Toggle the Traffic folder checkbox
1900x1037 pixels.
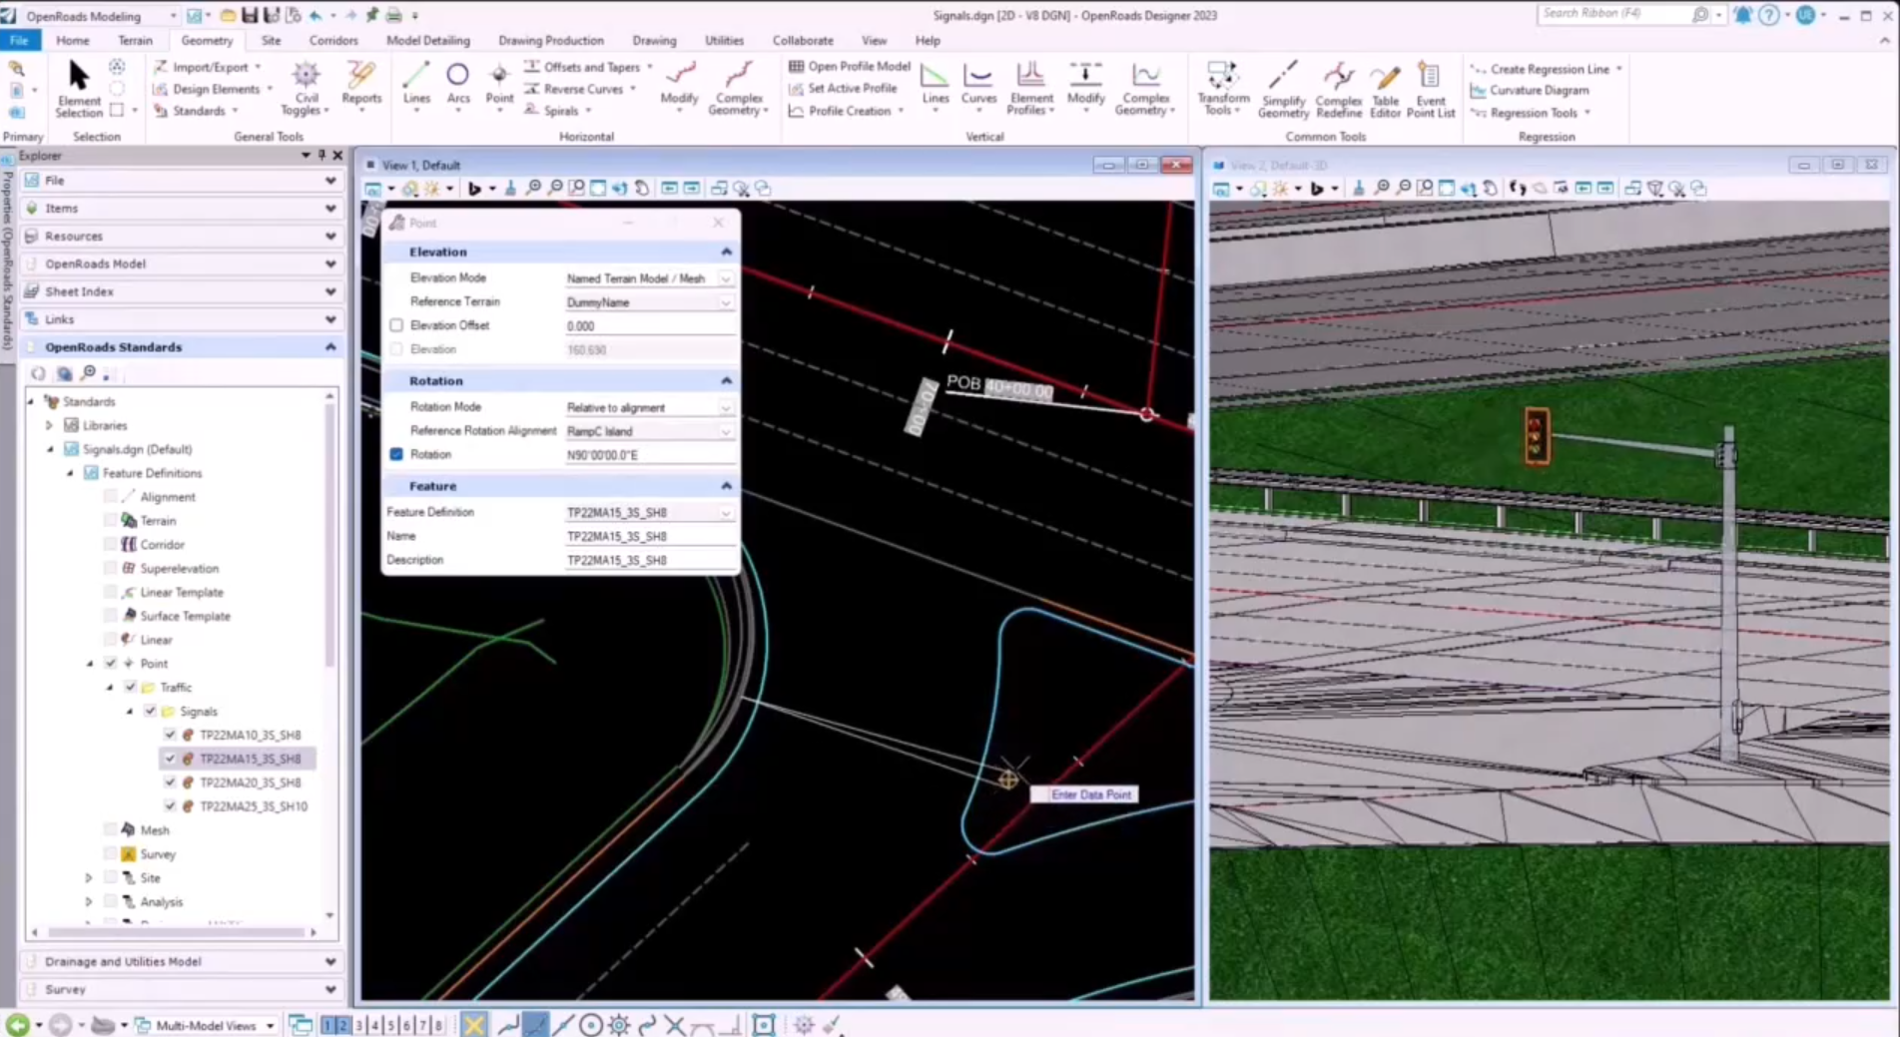131,688
